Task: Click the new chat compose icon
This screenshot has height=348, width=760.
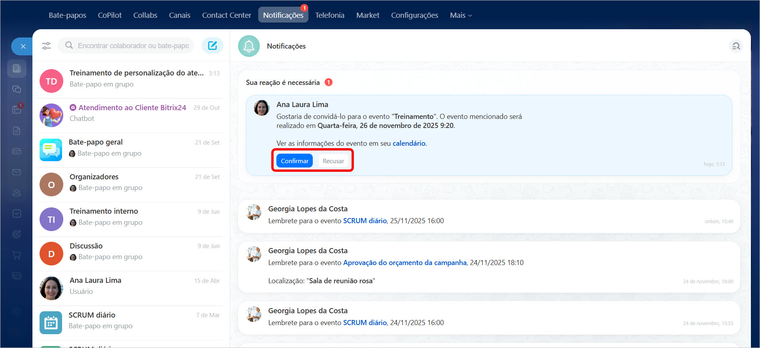Action: [212, 46]
